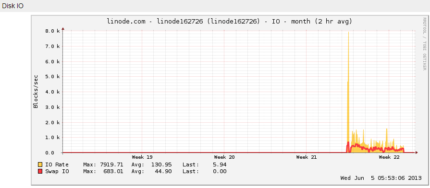Select the IO Rate legend label

57,164
